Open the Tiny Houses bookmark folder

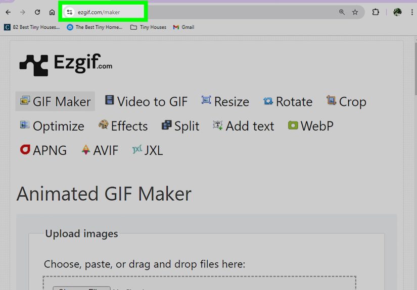click(148, 27)
